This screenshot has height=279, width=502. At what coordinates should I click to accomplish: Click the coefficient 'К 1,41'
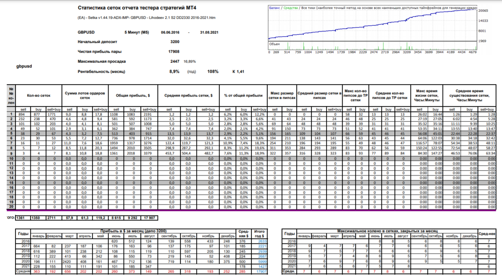pyautogui.click(x=238, y=72)
